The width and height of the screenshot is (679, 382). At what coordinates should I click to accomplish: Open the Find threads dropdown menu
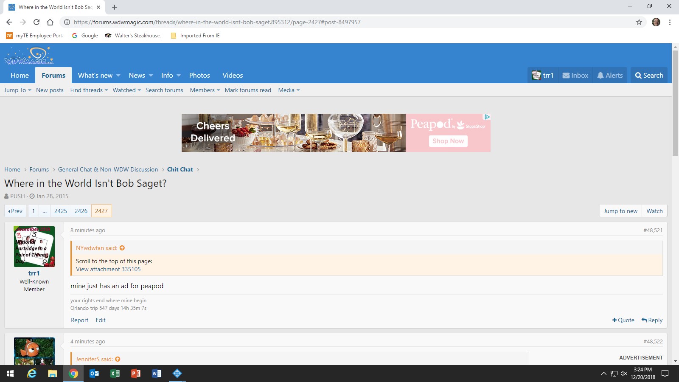(89, 90)
